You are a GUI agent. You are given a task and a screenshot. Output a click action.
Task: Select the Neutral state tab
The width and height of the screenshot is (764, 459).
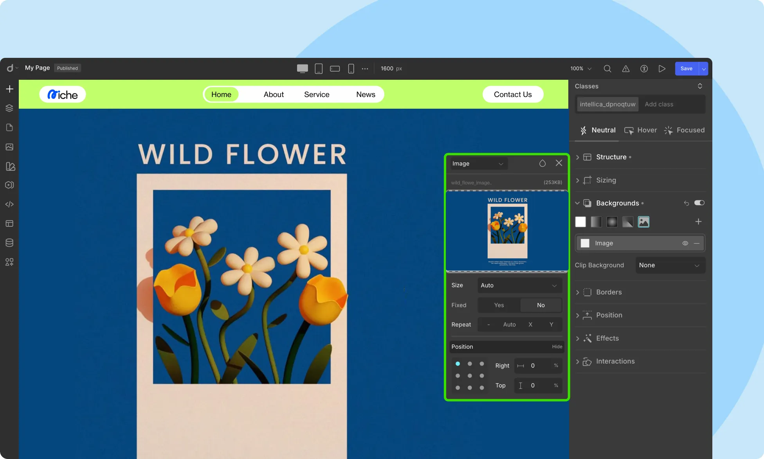point(598,130)
